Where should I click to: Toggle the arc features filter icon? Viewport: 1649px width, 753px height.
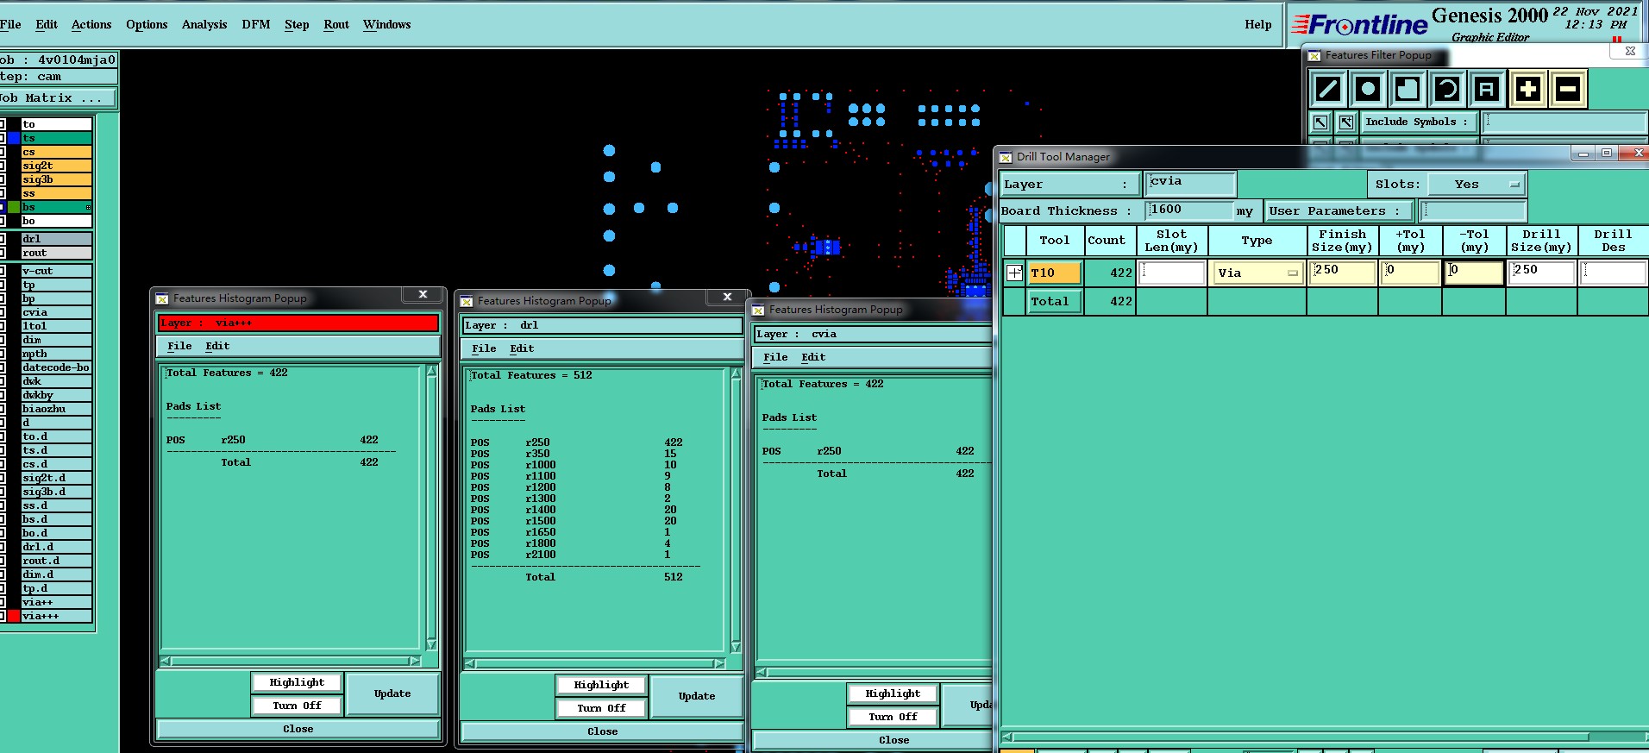[1447, 89]
